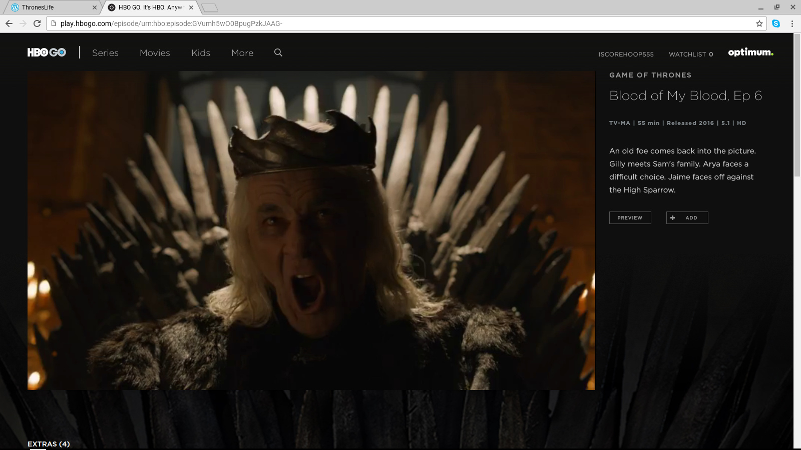Close the ThronesLife tab
This screenshot has height=450, width=801.
[94, 7]
